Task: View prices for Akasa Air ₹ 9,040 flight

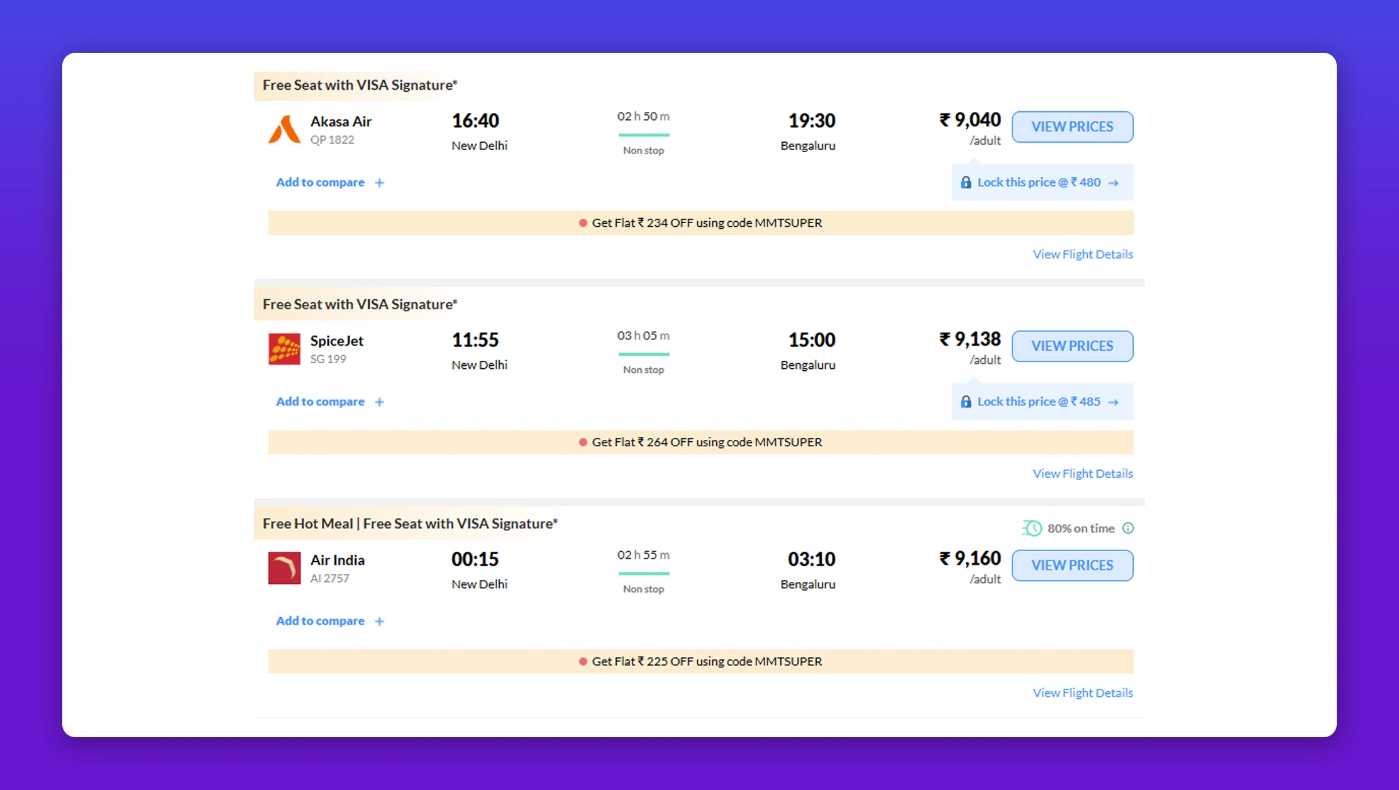Action: coord(1072,127)
